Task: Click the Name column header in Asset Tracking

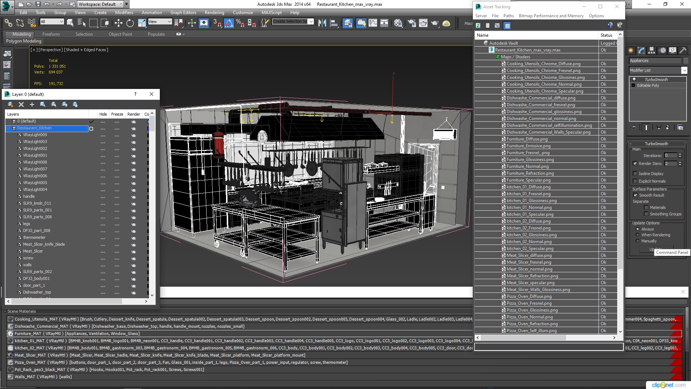Action: [x=536, y=35]
